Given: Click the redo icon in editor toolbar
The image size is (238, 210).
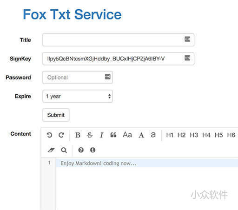Looking at the screenshot, I should 61,135.
